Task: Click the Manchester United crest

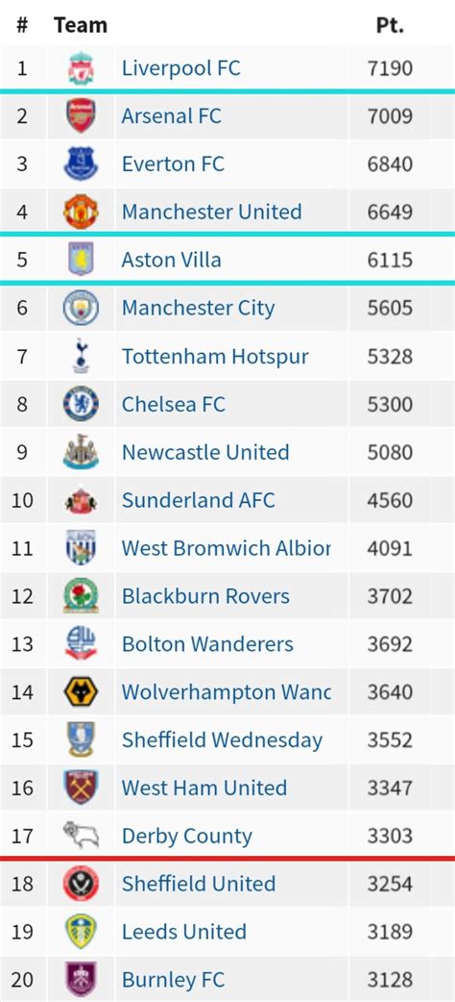Action: [81, 212]
